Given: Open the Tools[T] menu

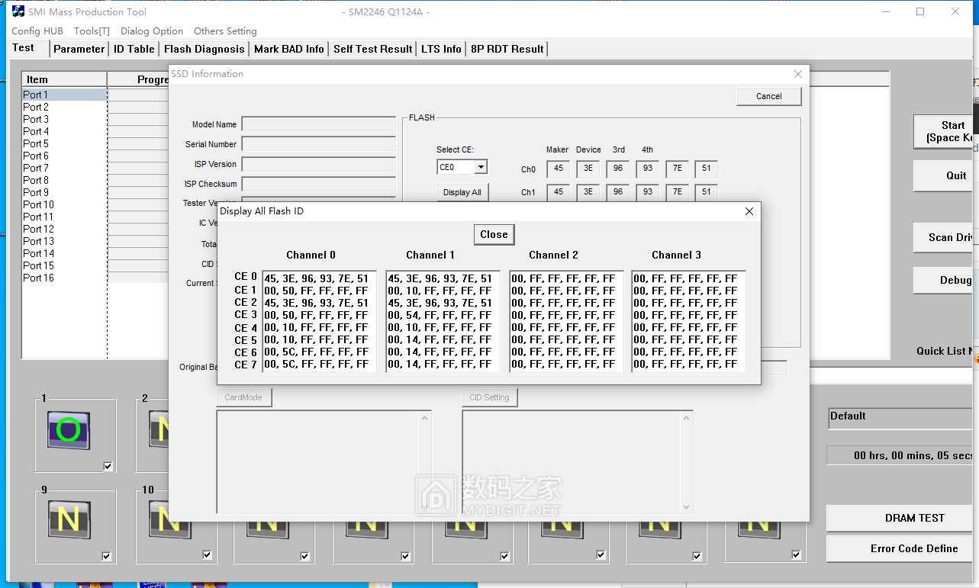Looking at the screenshot, I should [92, 31].
